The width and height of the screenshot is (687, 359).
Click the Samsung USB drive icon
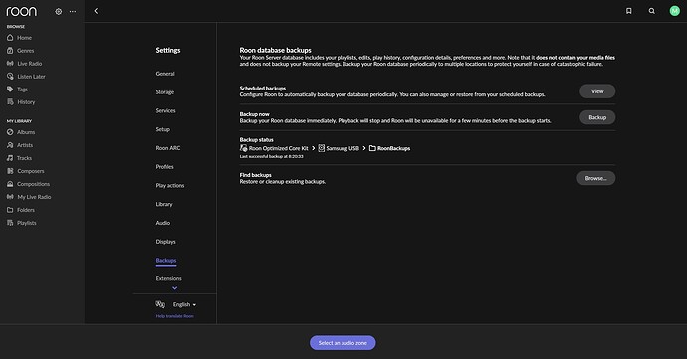[x=322, y=148]
